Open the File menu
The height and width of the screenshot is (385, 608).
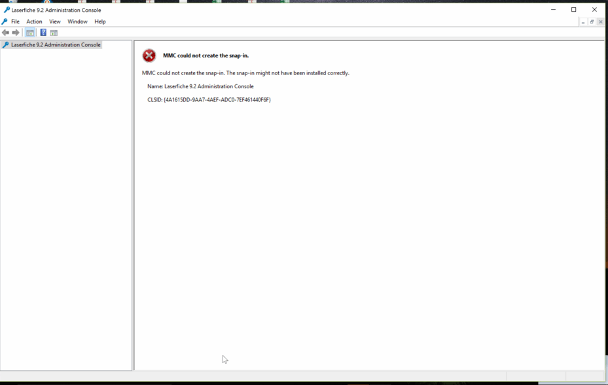click(x=15, y=22)
